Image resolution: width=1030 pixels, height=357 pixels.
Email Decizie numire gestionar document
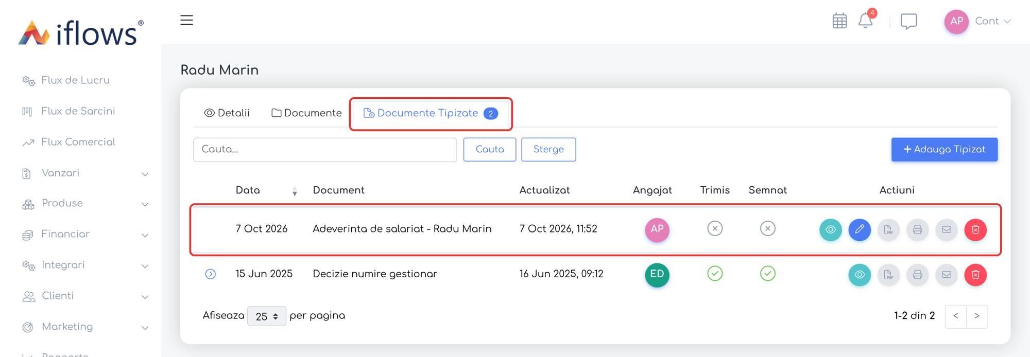point(947,275)
